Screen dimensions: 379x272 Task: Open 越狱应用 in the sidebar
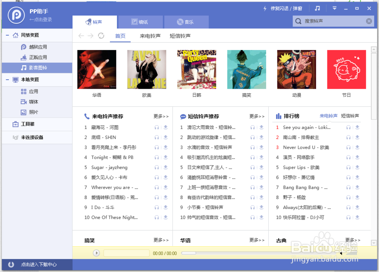(37, 47)
